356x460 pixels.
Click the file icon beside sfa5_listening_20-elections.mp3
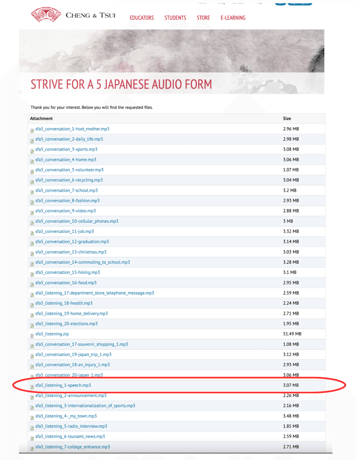coord(32,324)
